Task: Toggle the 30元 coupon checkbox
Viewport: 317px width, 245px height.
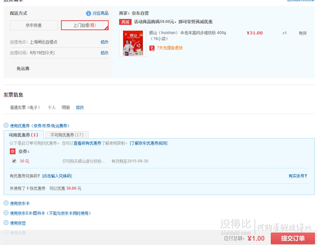Action: point(14,161)
